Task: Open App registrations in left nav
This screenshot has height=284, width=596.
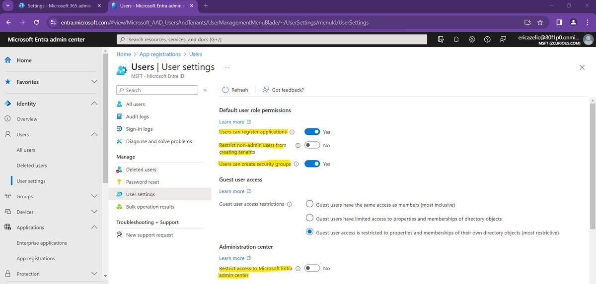Action: coord(36,258)
